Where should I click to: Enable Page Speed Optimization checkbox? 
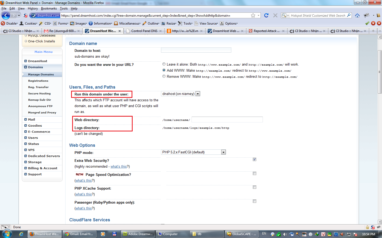pos(254,173)
